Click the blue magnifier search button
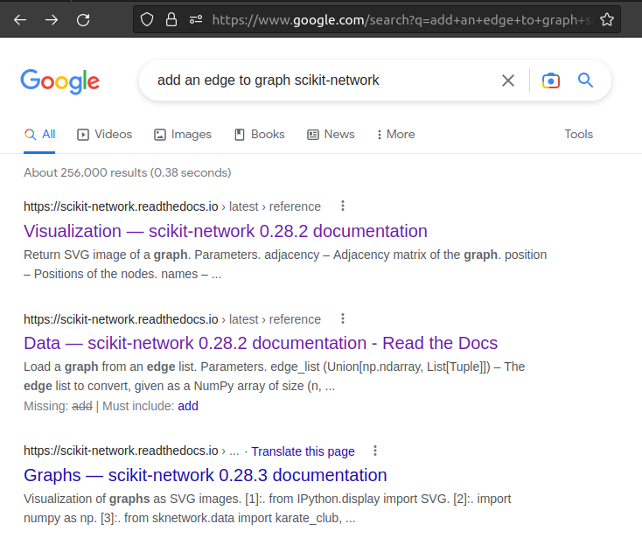Viewport: 642px width, 552px height. (x=585, y=80)
